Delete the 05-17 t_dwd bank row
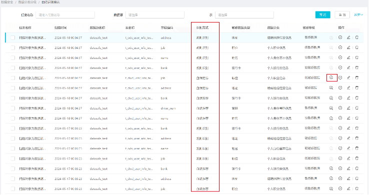 pyautogui.click(x=357, y=168)
